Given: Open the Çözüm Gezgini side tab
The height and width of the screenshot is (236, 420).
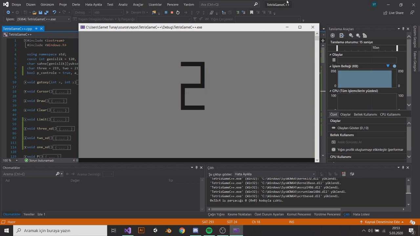Looking at the screenshot, I should tap(415, 37).
